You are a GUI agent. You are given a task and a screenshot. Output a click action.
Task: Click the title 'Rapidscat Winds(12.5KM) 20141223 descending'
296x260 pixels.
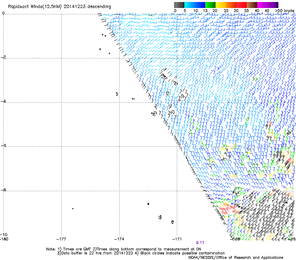[x=60, y=7]
